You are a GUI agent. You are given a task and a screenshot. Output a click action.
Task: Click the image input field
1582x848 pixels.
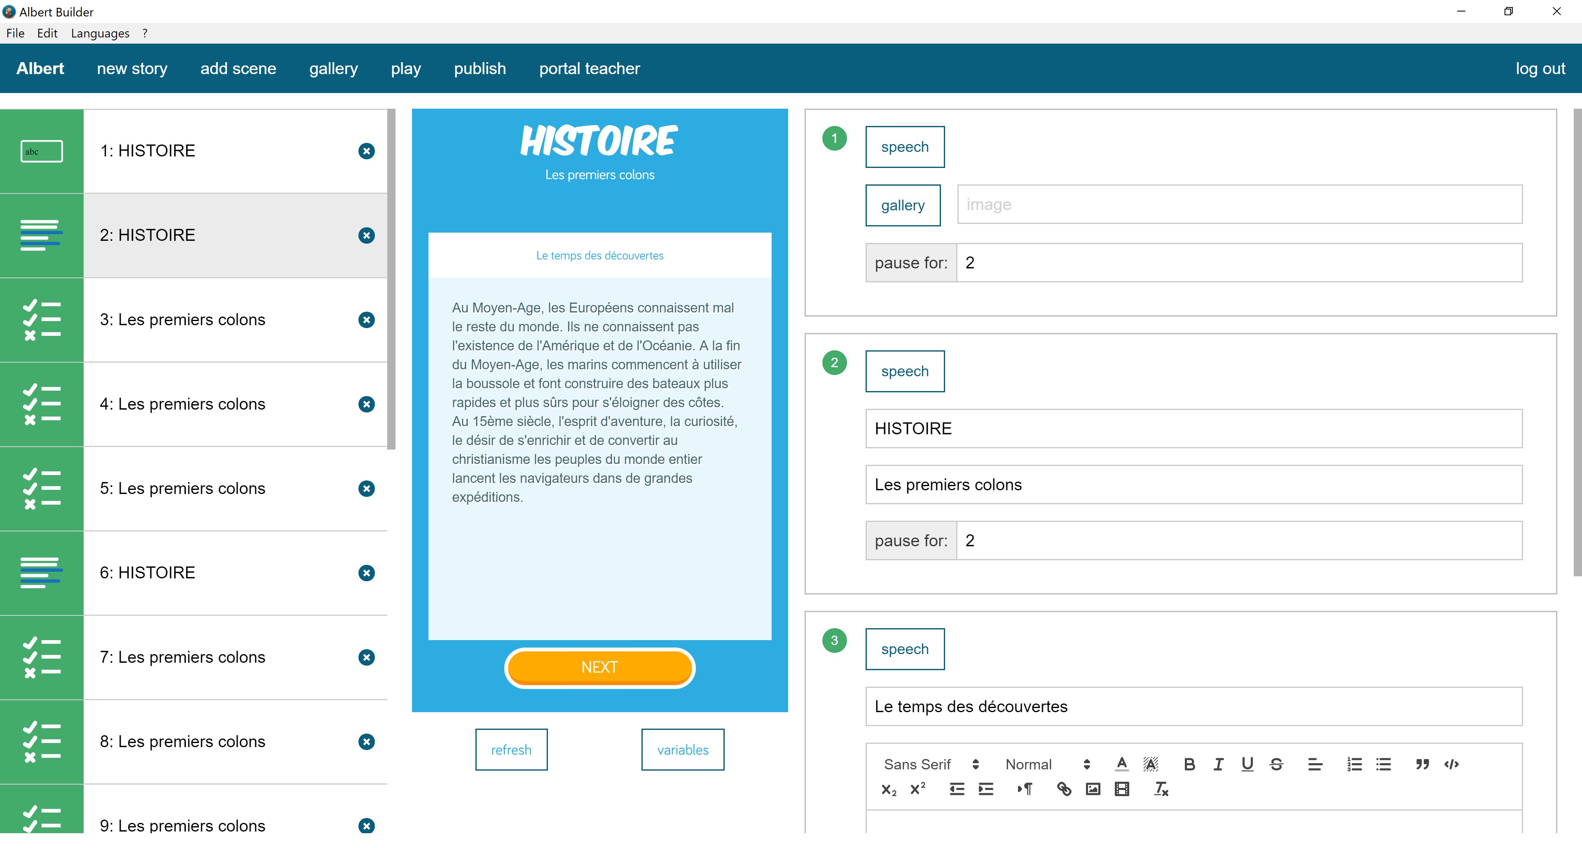(x=1239, y=204)
